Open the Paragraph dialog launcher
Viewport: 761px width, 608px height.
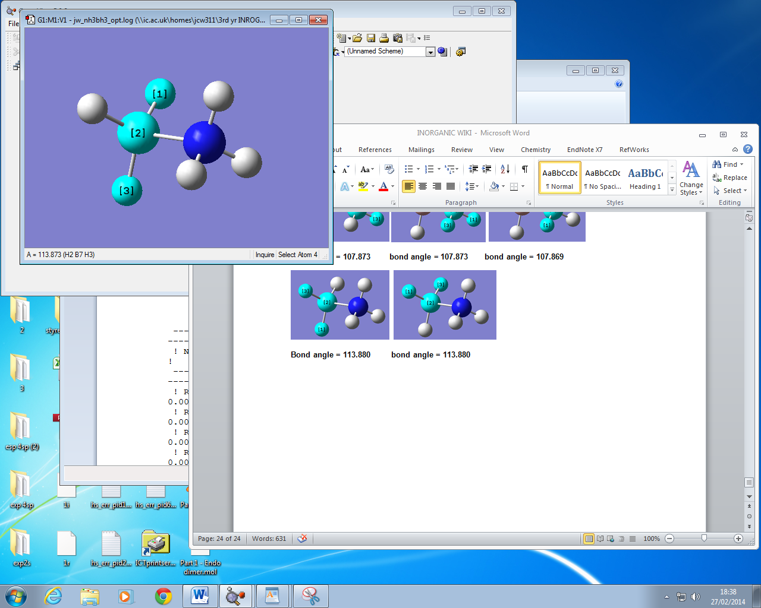pyautogui.click(x=529, y=203)
